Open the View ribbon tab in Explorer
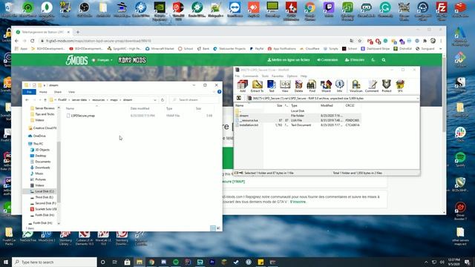Screen dimensions: 475x267 (71, 92)
